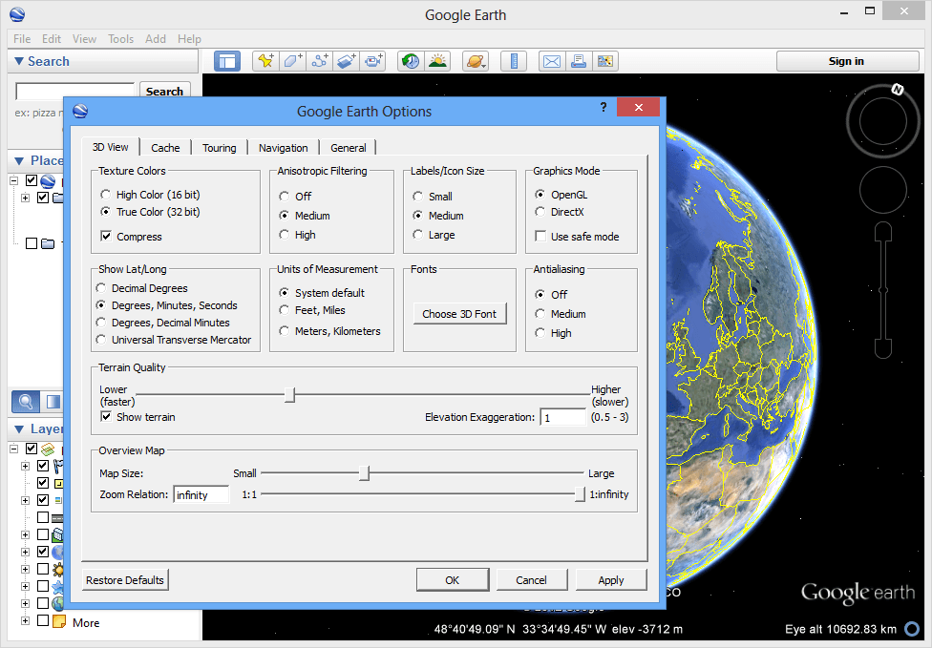This screenshot has width=932, height=648.
Task: Click the move joystick navigation ring
Action: click(x=882, y=190)
